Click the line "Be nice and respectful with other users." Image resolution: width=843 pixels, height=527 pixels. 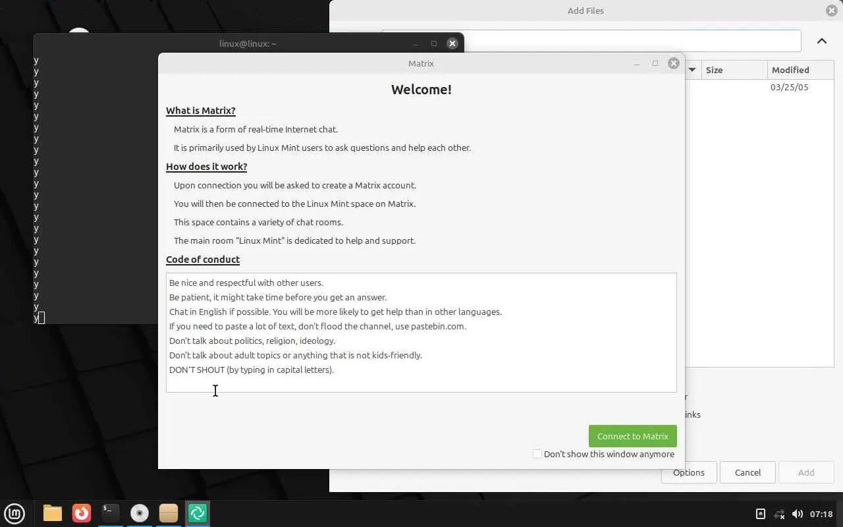point(246,283)
